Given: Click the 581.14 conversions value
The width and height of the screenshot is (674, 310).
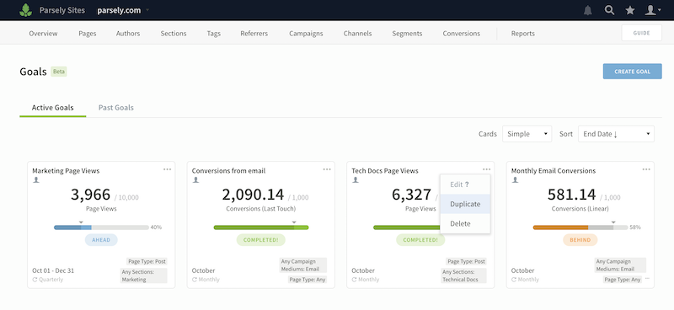Looking at the screenshot, I should tap(572, 195).
